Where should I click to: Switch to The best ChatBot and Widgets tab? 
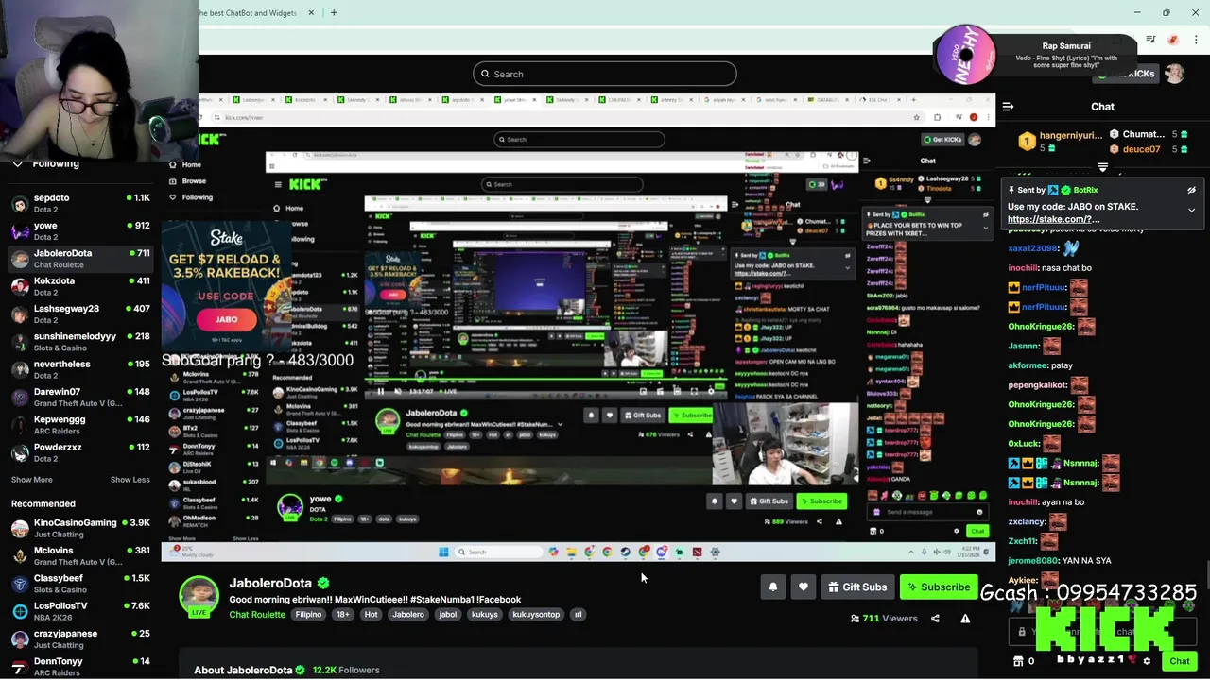coord(248,12)
